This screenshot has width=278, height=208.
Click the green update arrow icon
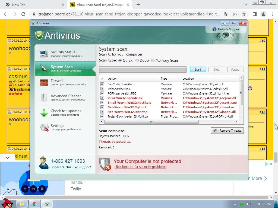tap(44, 113)
